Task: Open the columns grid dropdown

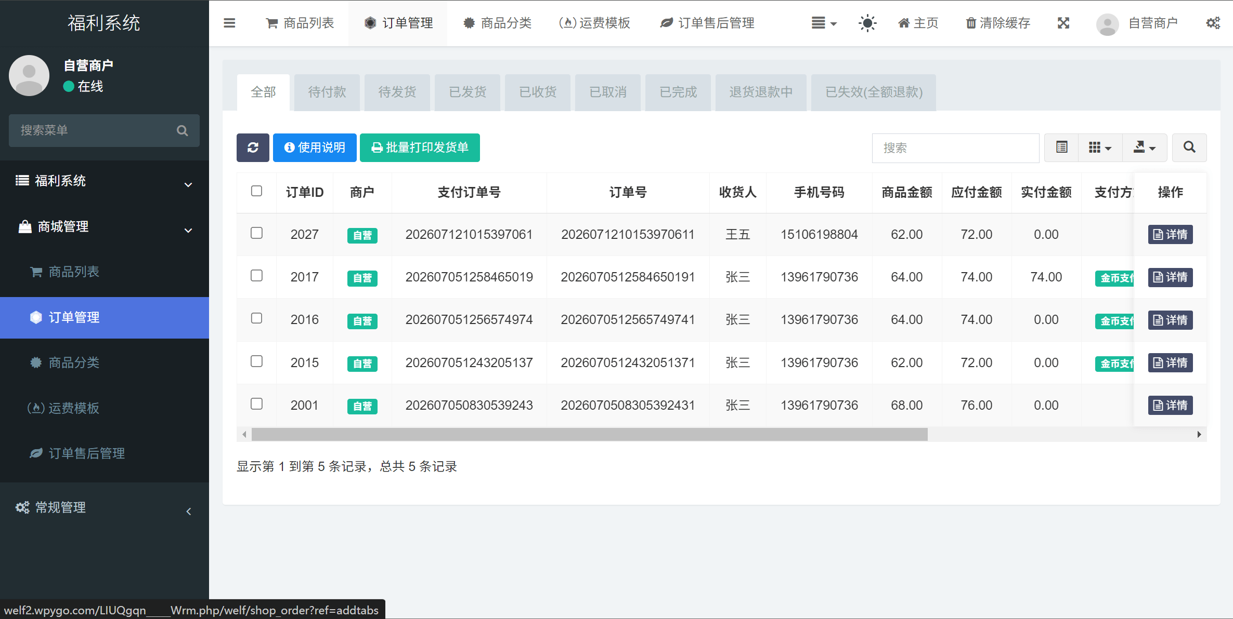Action: point(1100,147)
